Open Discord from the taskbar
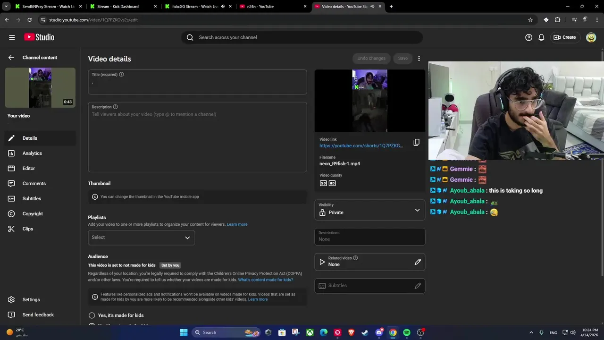 point(379,332)
